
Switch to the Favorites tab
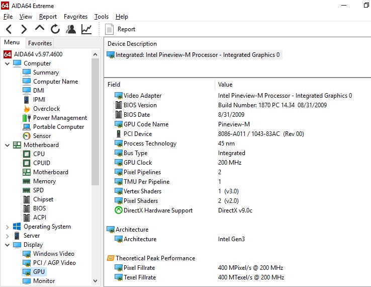(40, 43)
